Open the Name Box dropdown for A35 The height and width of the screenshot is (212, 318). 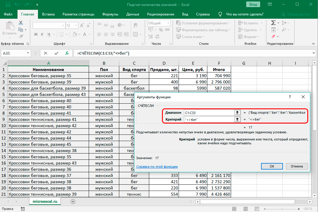point(28,53)
